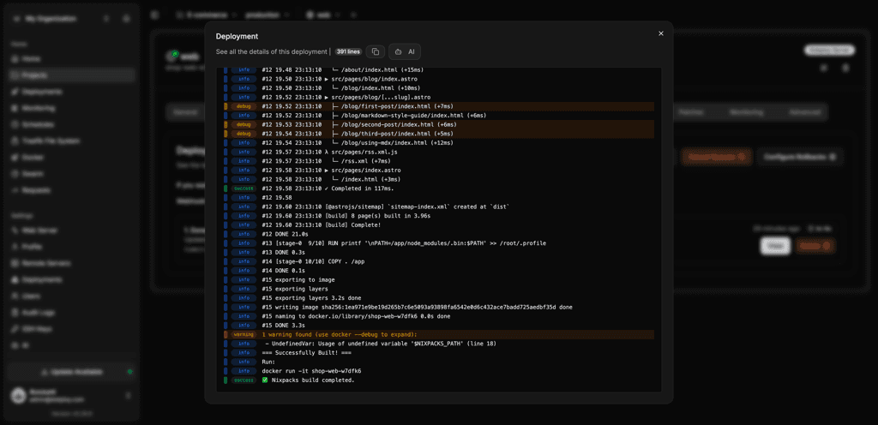Image resolution: width=878 pixels, height=425 pixels.
Task: Close the Deployment dialog with the X
Action: coord(661,33)
